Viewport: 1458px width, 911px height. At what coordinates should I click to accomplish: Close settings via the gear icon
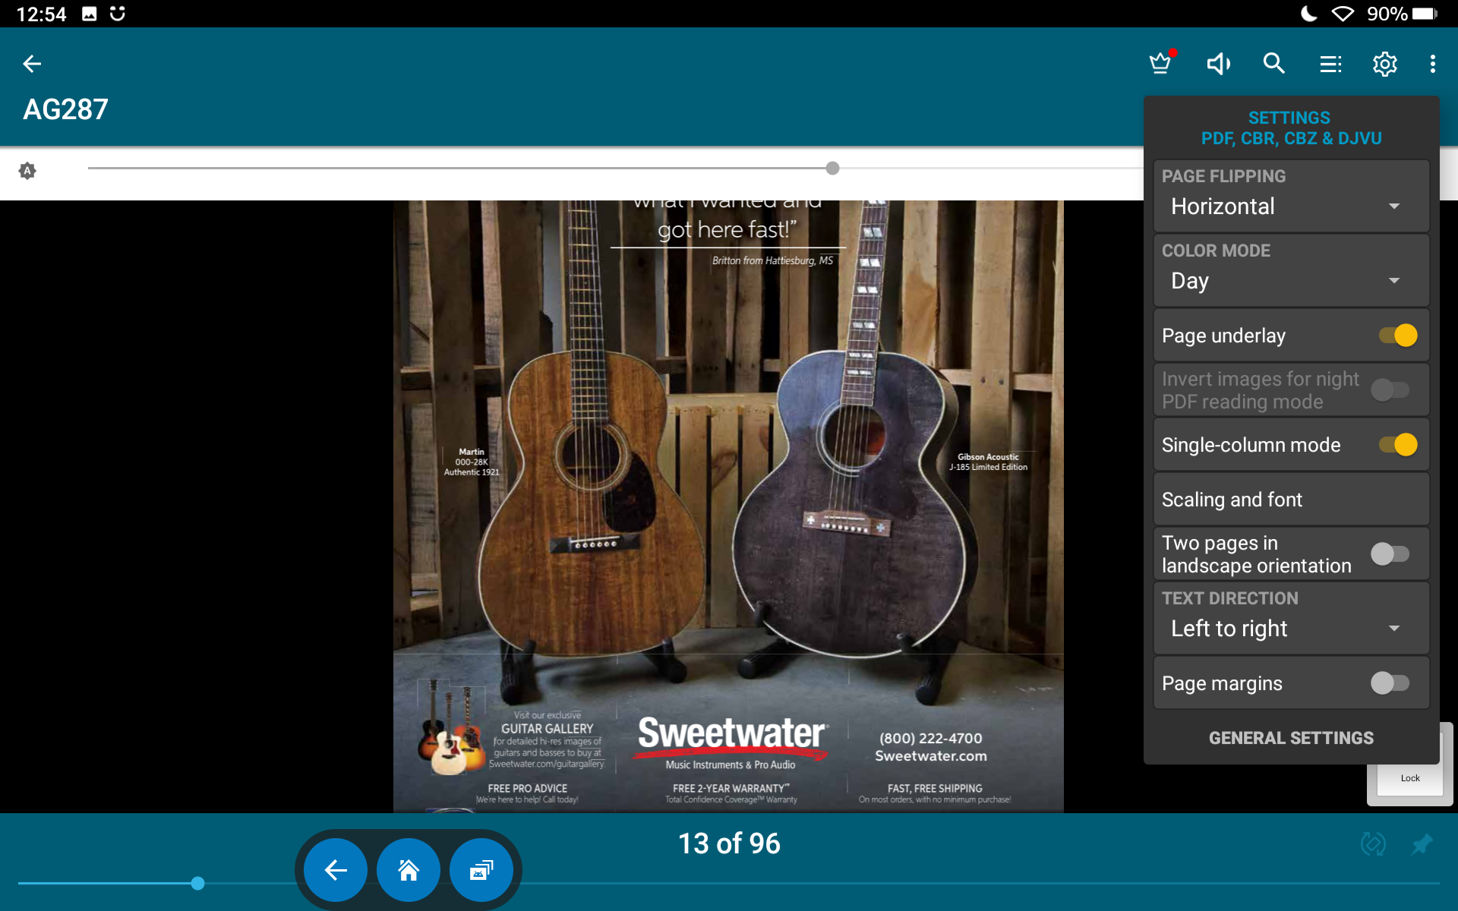[x=1385, y=64]
